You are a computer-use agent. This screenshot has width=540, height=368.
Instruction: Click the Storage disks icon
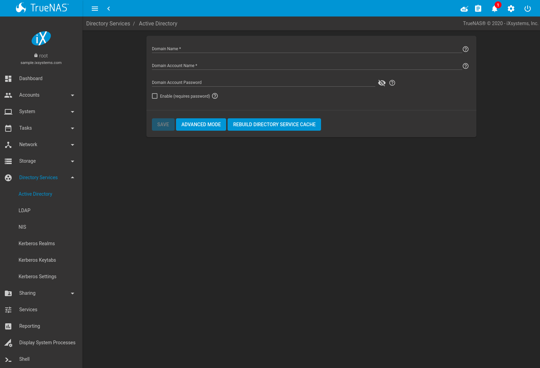pyautogui.click(x=8, y=161)
